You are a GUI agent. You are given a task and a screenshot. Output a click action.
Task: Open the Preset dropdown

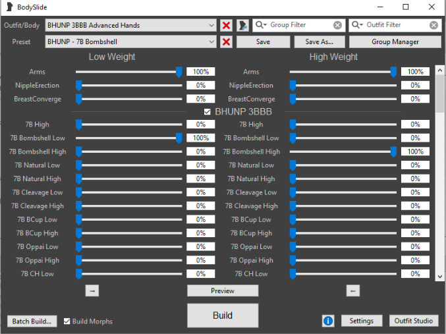click(x=130, y=42)
